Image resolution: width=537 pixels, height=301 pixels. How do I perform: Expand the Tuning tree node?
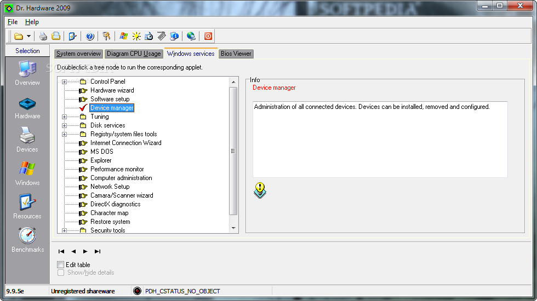[64, 117]
